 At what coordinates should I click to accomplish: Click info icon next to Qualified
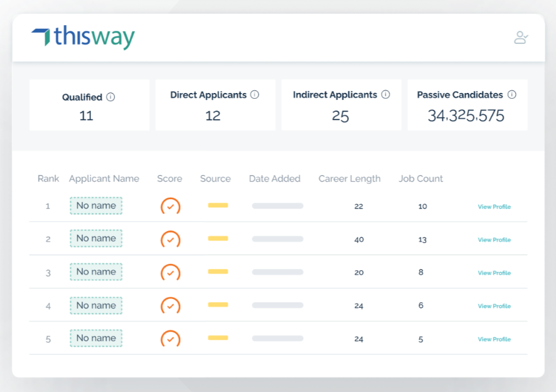[x=110, y=97]
